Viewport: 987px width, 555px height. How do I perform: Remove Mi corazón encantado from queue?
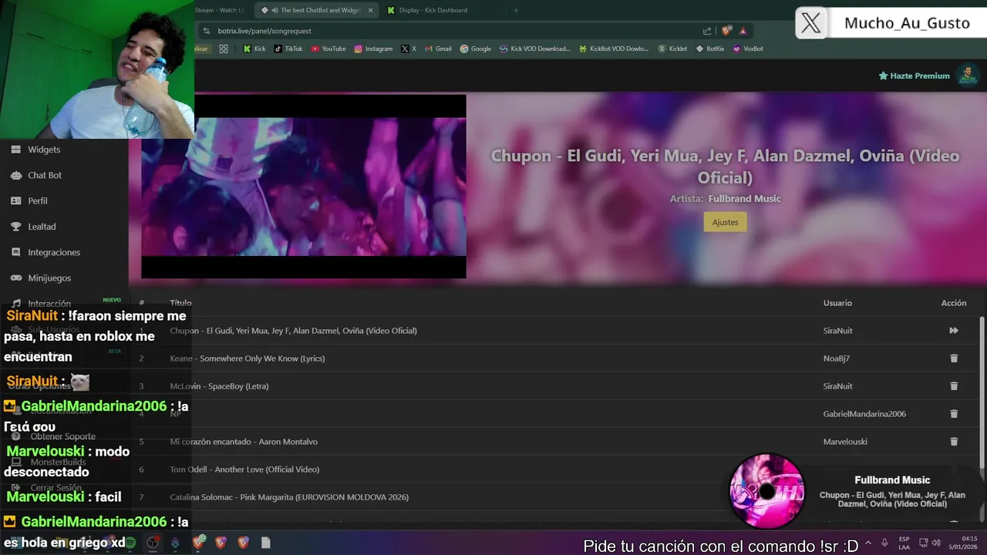pyautogui.click(x=954, y=442)
